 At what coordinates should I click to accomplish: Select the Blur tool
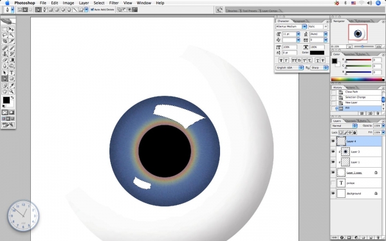pos(5,66)
